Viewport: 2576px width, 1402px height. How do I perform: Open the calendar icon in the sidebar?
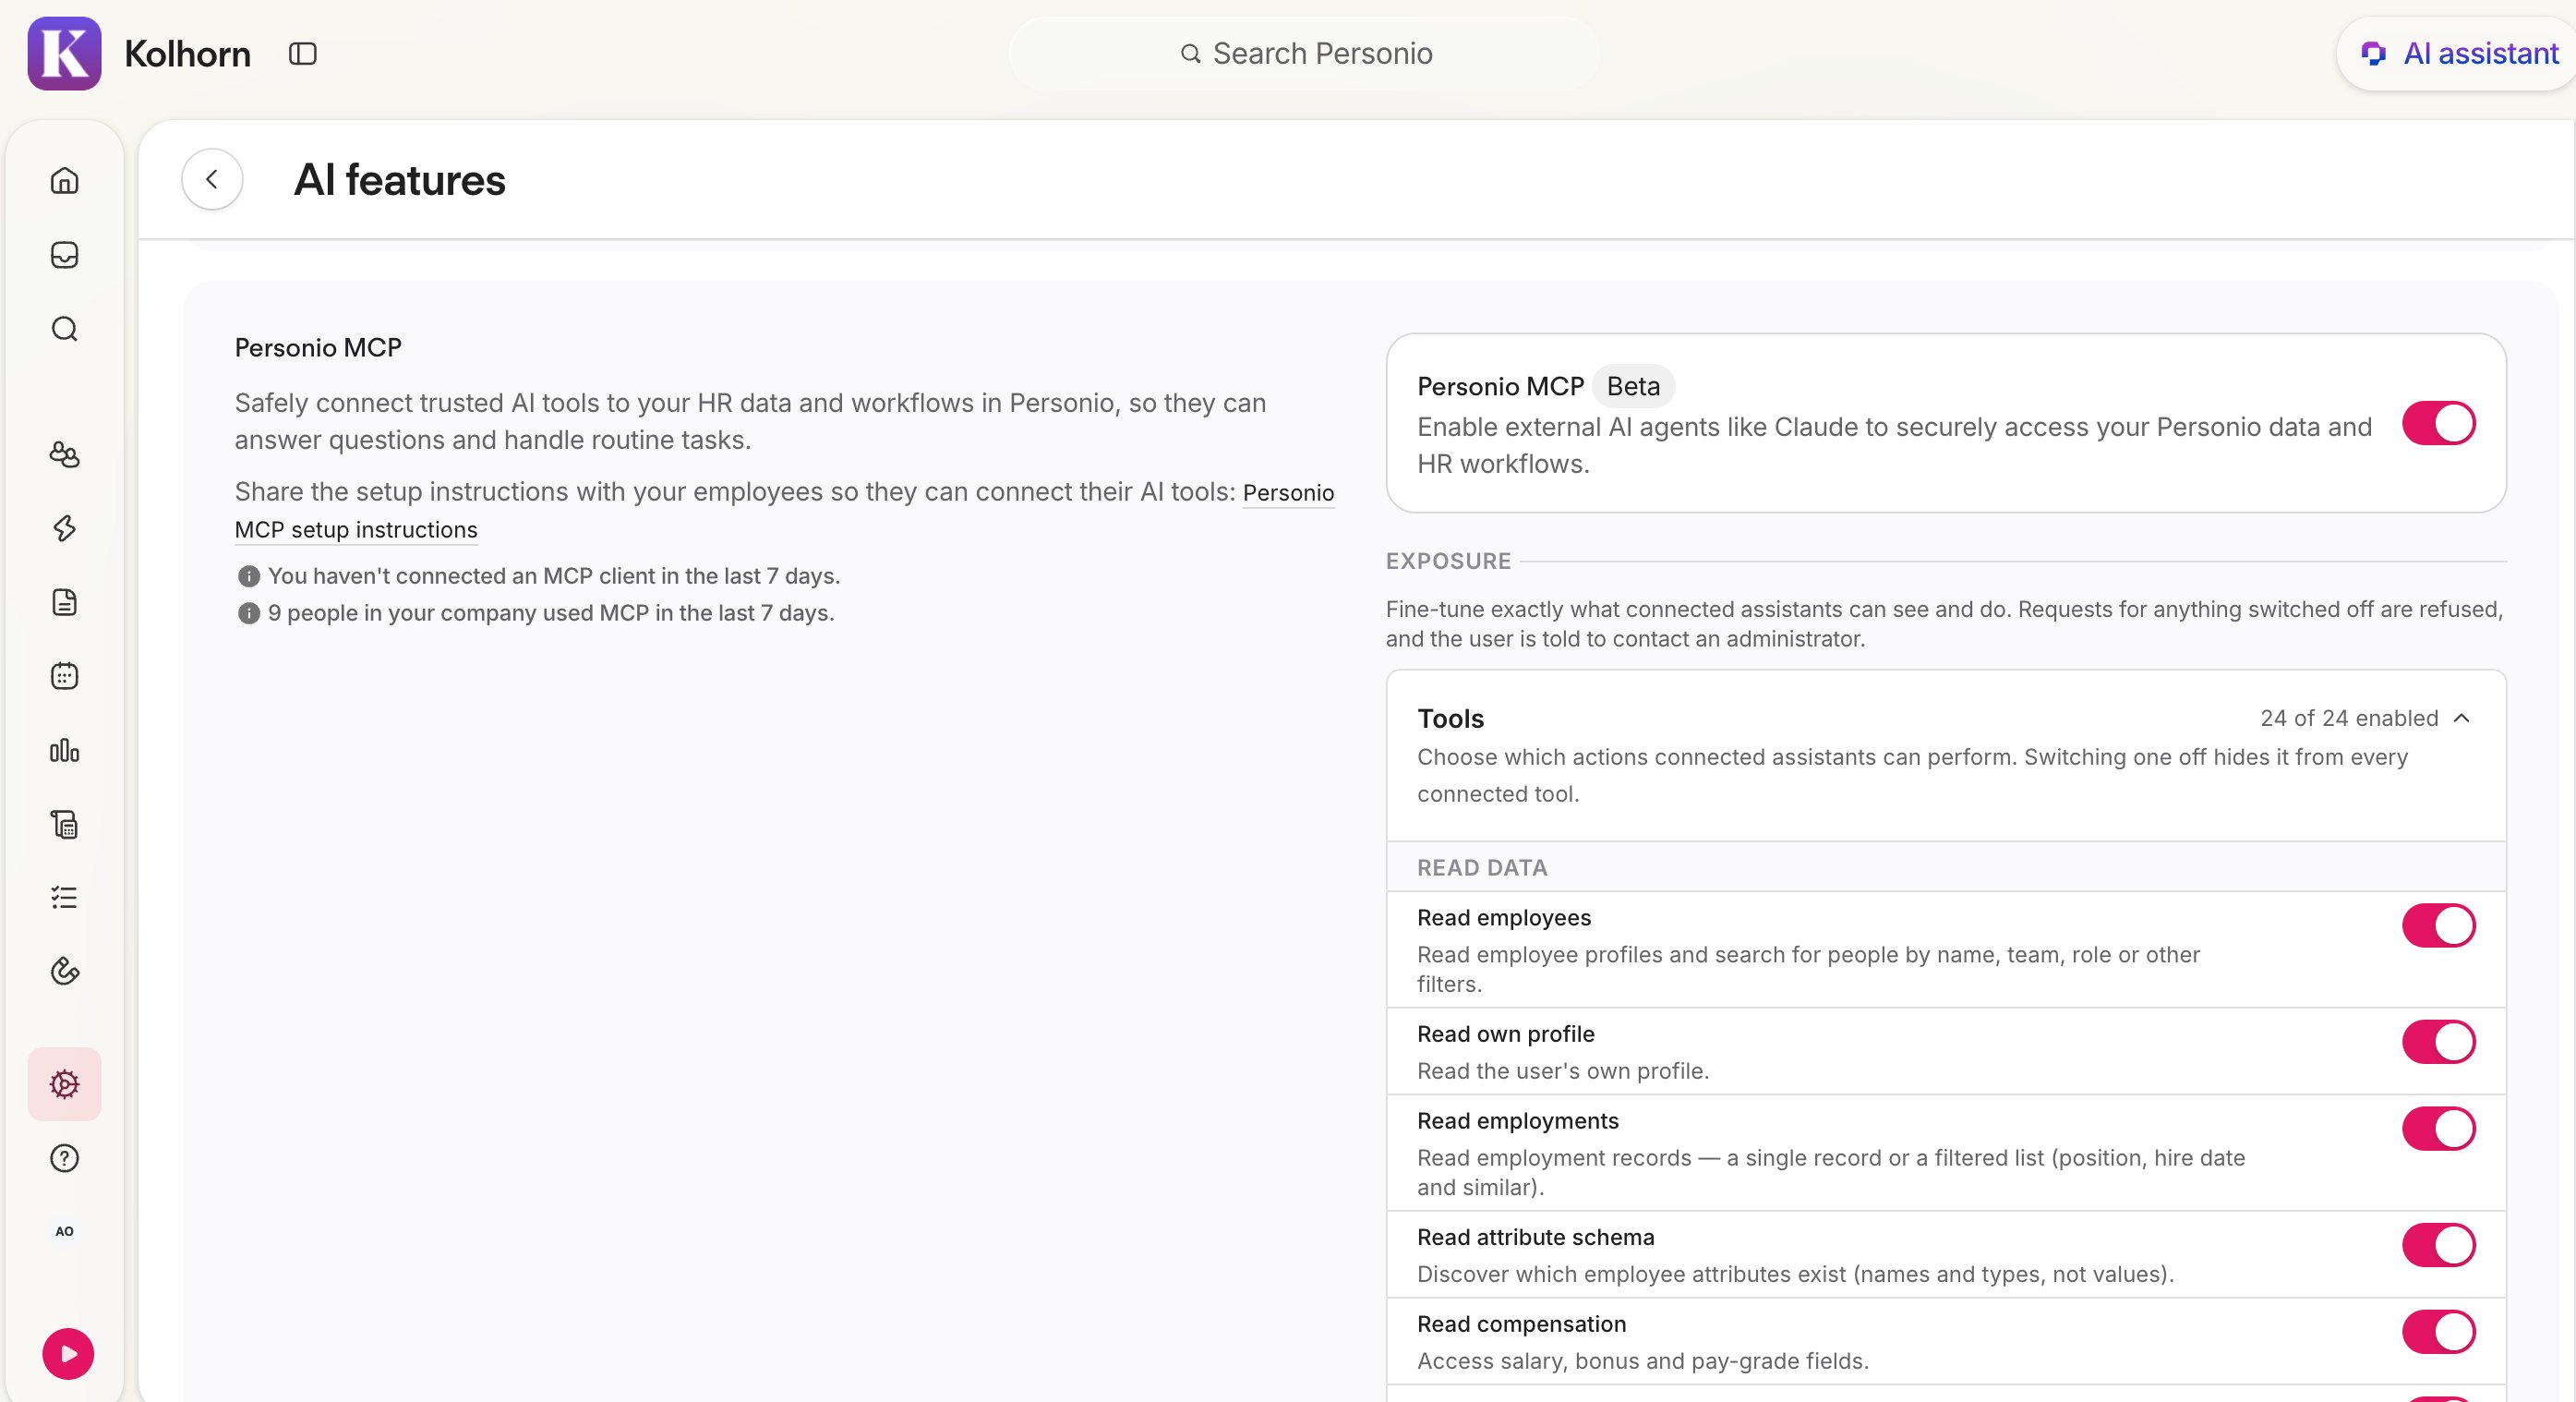tap(64, 676)
